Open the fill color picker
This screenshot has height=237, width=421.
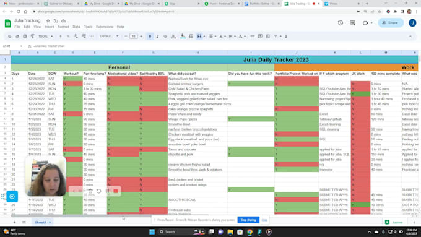183,37
